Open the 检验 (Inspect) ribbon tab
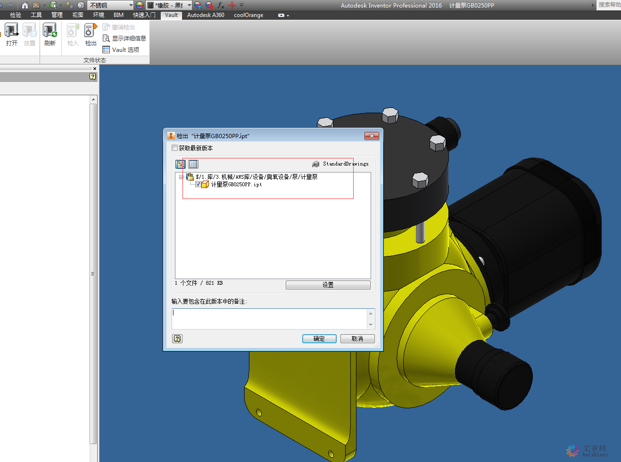 tap(16, 15)
